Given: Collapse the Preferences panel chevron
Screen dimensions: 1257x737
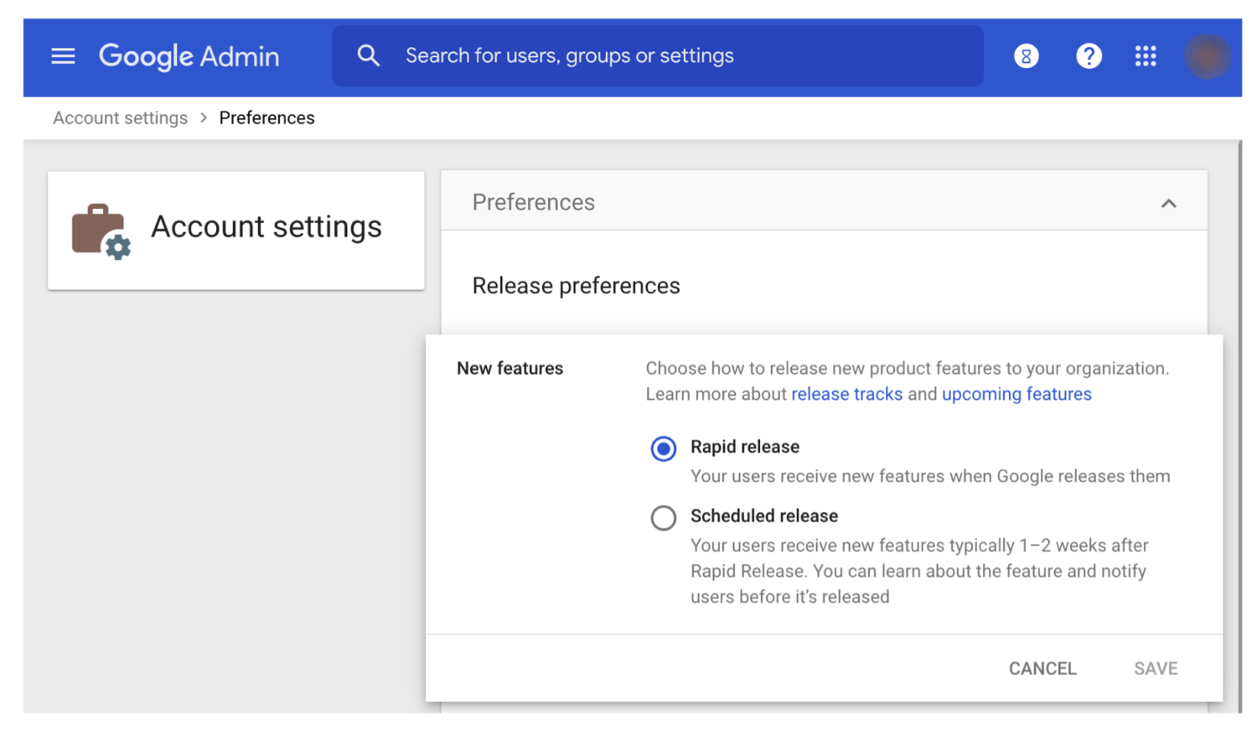Looking at the screenshot, I should (x=1168, y=203).
